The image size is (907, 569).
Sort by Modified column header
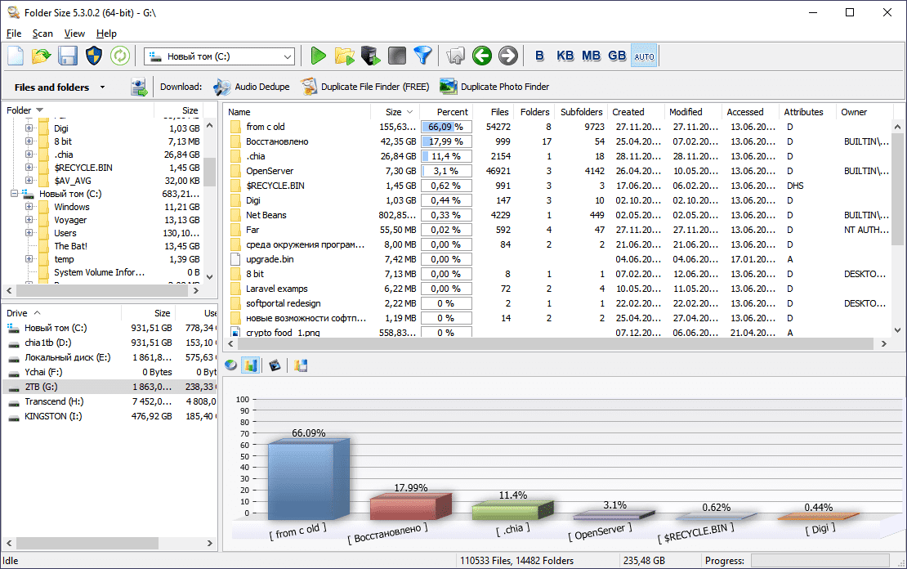coord(692,112)
